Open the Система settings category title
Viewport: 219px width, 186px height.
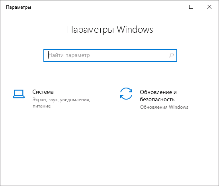(x=43, y=92)
